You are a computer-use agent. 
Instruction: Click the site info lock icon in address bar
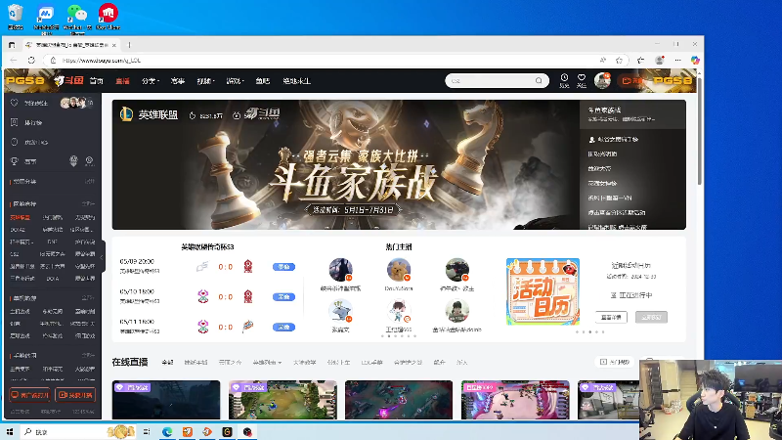[x=53, y=61]
